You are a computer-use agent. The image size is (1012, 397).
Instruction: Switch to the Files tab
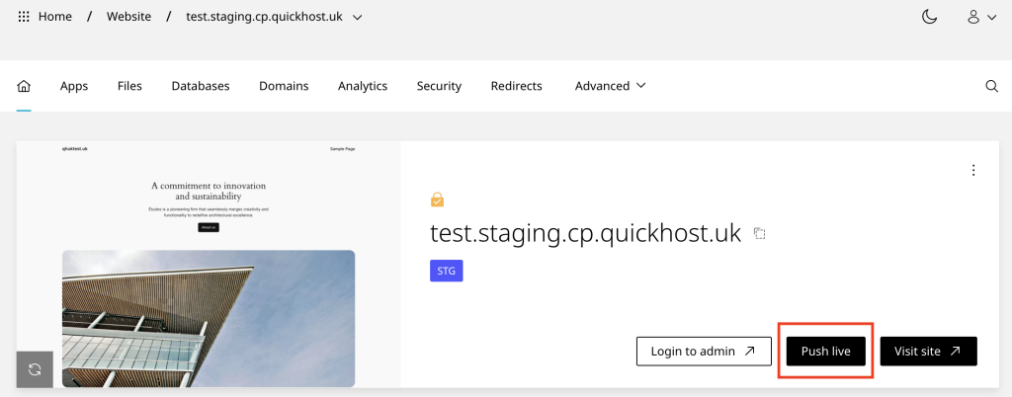129,86
